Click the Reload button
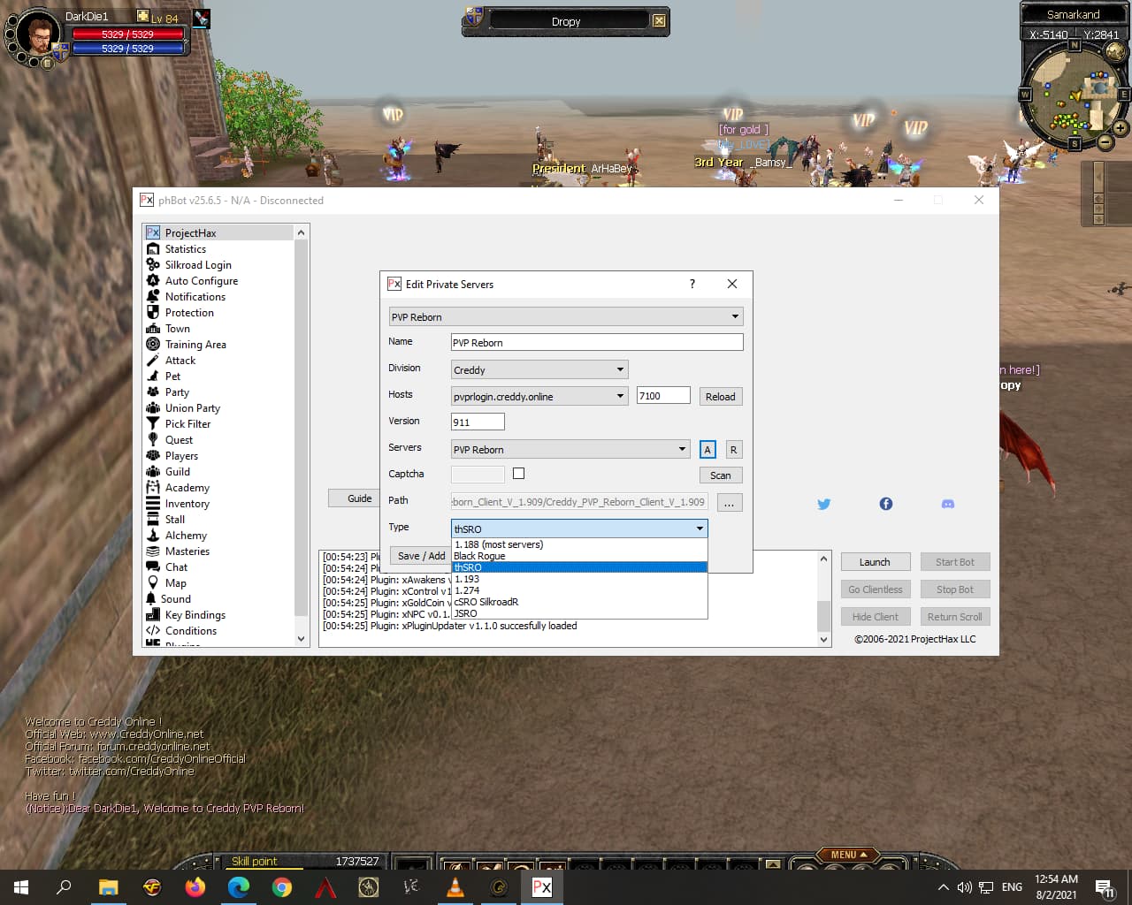This screenshot has height=905, width=1132. (x=720, y=397)
